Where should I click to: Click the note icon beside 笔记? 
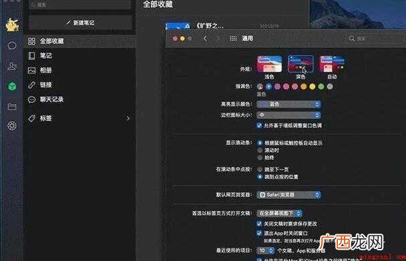31,55
